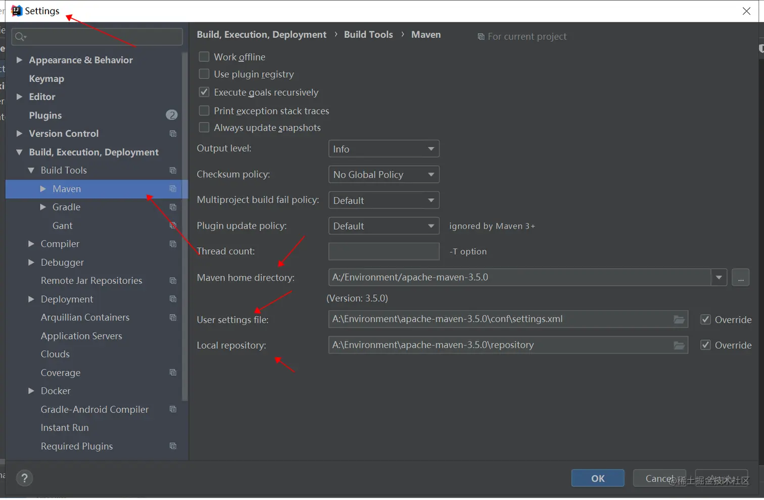This screenshot has height=500, width=764.
Task: Click the folder icon in Local repository field
Action: coord(679,345)
